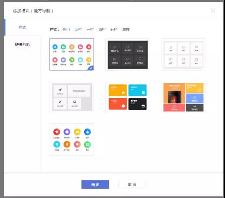Screen dimensions: 225x198
Task: Select the gray paper-plane mixed layout template
Action: (72, 97)
